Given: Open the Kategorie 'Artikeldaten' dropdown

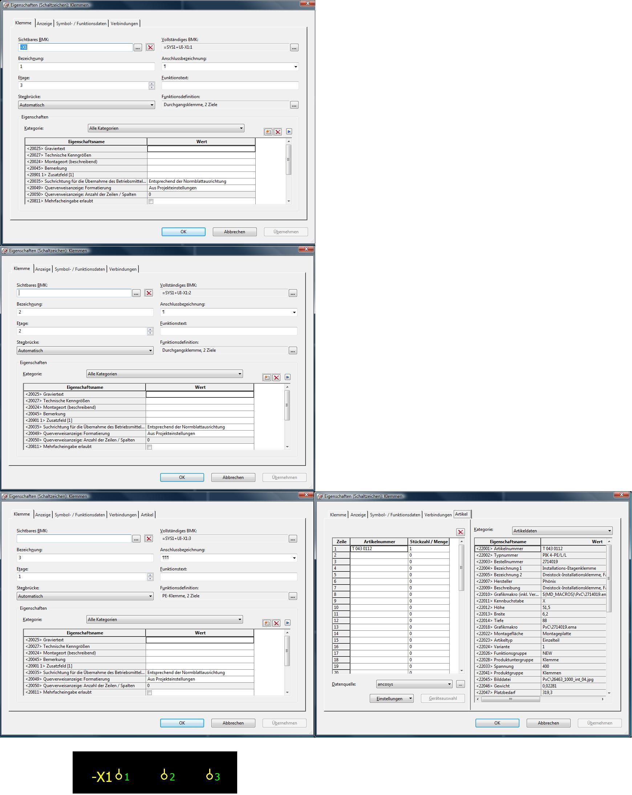Looking at the screenshot, I should point(562,531).
